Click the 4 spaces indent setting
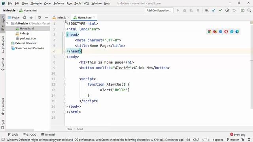This screenshot has width=253, height=142. (x=218, y=140)
